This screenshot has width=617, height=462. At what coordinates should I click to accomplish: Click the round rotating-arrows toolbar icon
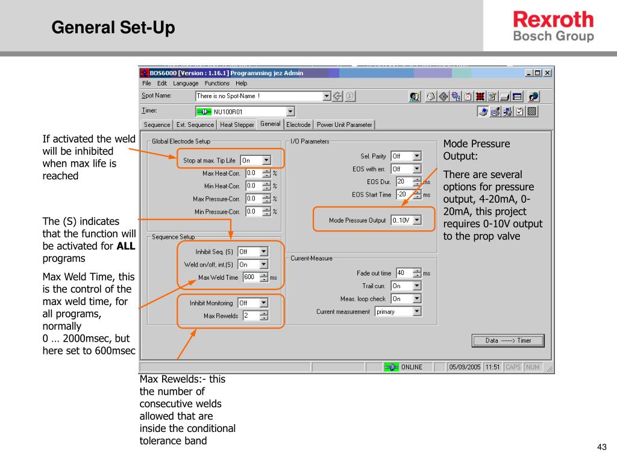[431, 96]
